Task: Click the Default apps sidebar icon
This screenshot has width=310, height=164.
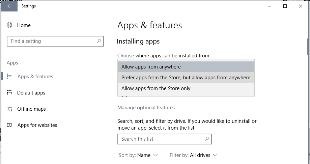Action: click(9, 92)
